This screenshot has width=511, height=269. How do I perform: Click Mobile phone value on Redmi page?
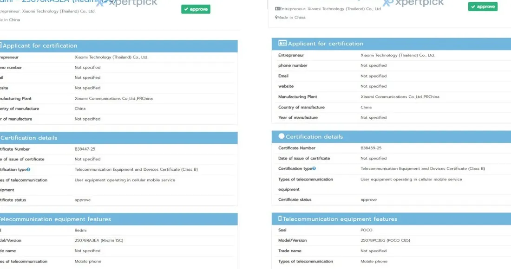88,261
